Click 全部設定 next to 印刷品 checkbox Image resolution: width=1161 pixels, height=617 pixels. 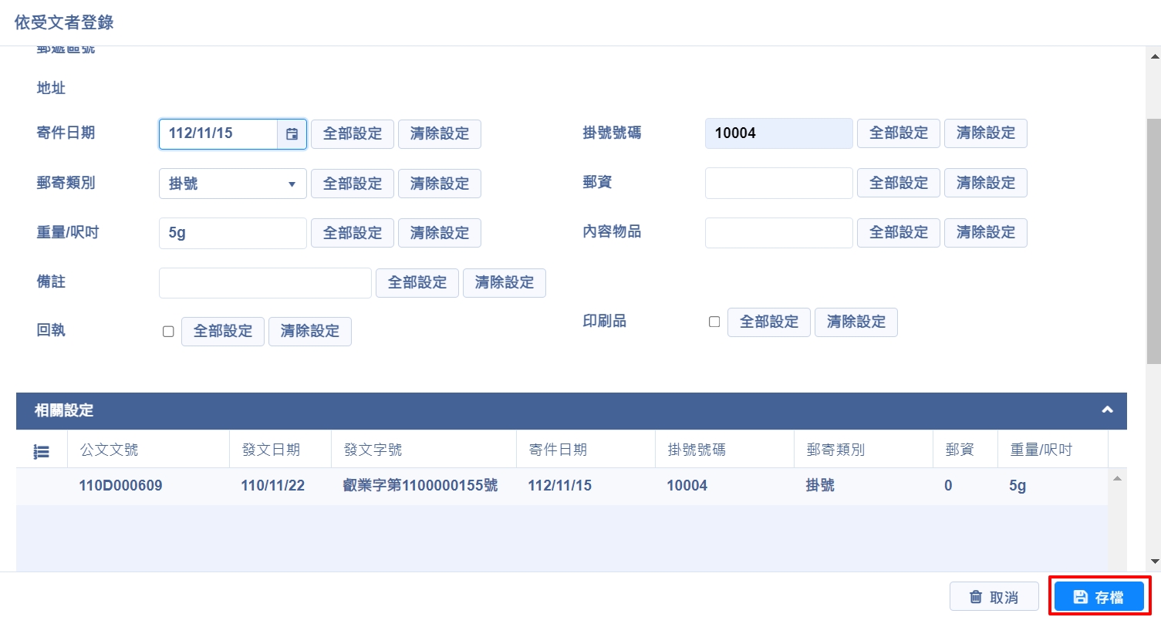coord(768,322)
